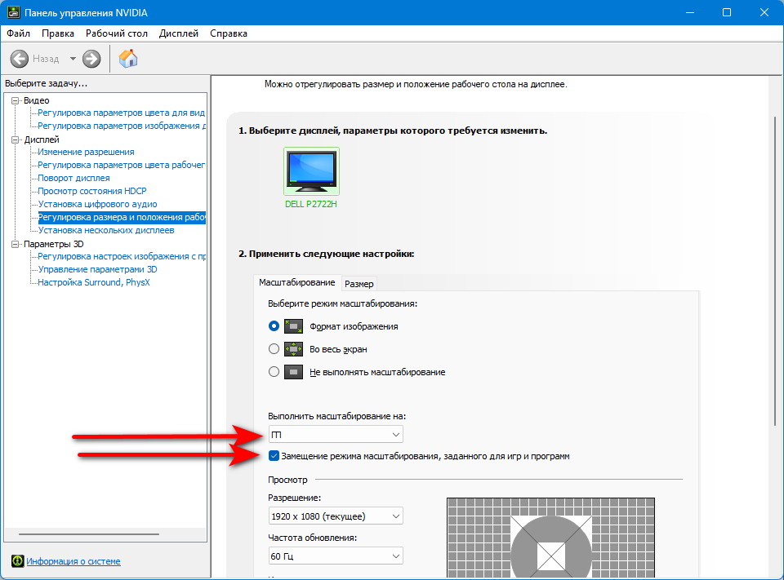Select the Формат изображения radio button
Image resolution: width=784 pixels, height=580 pixels.
274,326
